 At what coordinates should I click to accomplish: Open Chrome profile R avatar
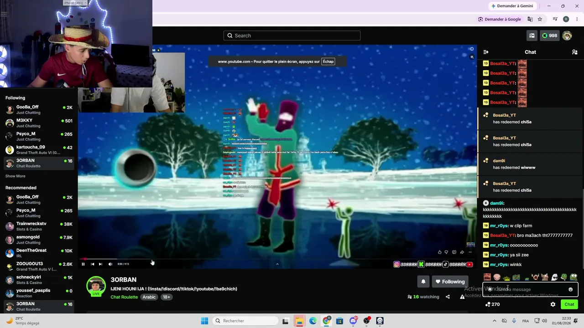point(566,19)
